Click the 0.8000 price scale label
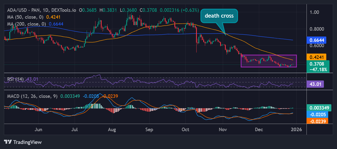 (317, 29)
